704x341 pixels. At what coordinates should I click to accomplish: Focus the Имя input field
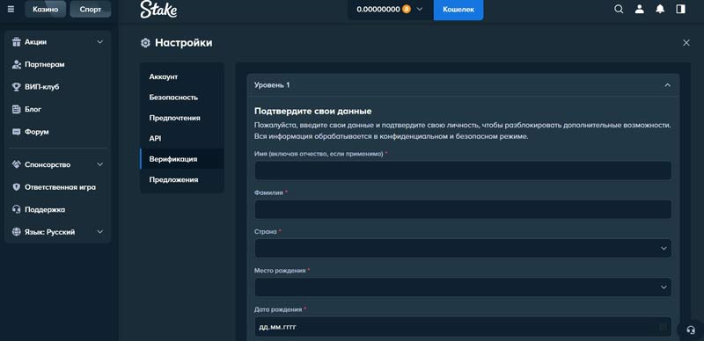point(463,170)
